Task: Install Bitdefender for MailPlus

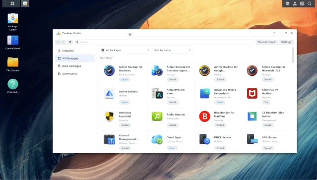Action: pyautogui.click(x=220, y=125)
